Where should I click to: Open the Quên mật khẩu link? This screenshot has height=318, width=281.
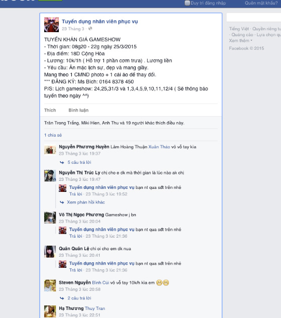(261, 3)
